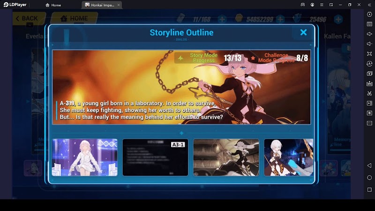
Task: Install APK via sidebar icon
Action: [369, 83]
